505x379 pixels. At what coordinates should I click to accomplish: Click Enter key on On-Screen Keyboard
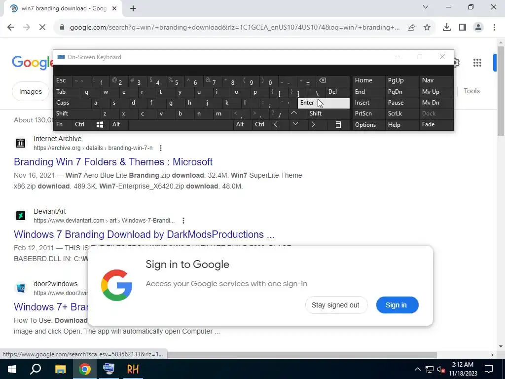pyautogui.click(x=324, y=103)
